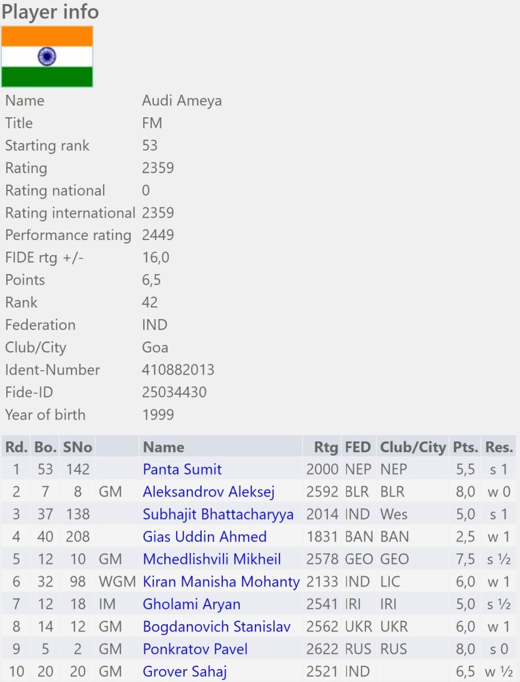Click Mchedlishvili Mikheil name link
Screen dimensions: 520x682
point(211,559)
